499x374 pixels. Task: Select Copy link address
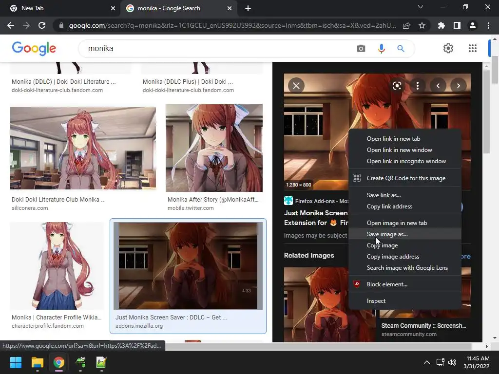[405, 206]
